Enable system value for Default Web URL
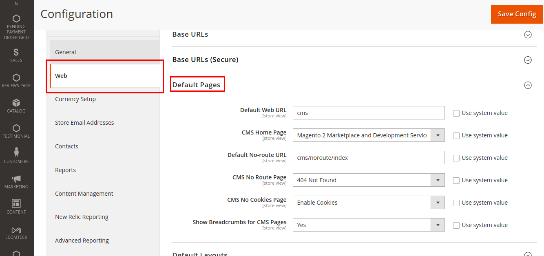This screenshot has height=256, width=544. click(x=456, y=113)
